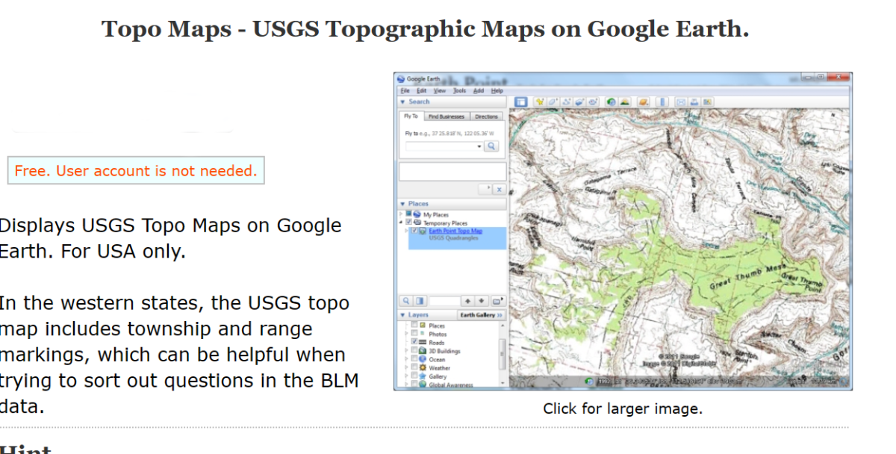Click the magnifier search button beside Fly To box

491,146
